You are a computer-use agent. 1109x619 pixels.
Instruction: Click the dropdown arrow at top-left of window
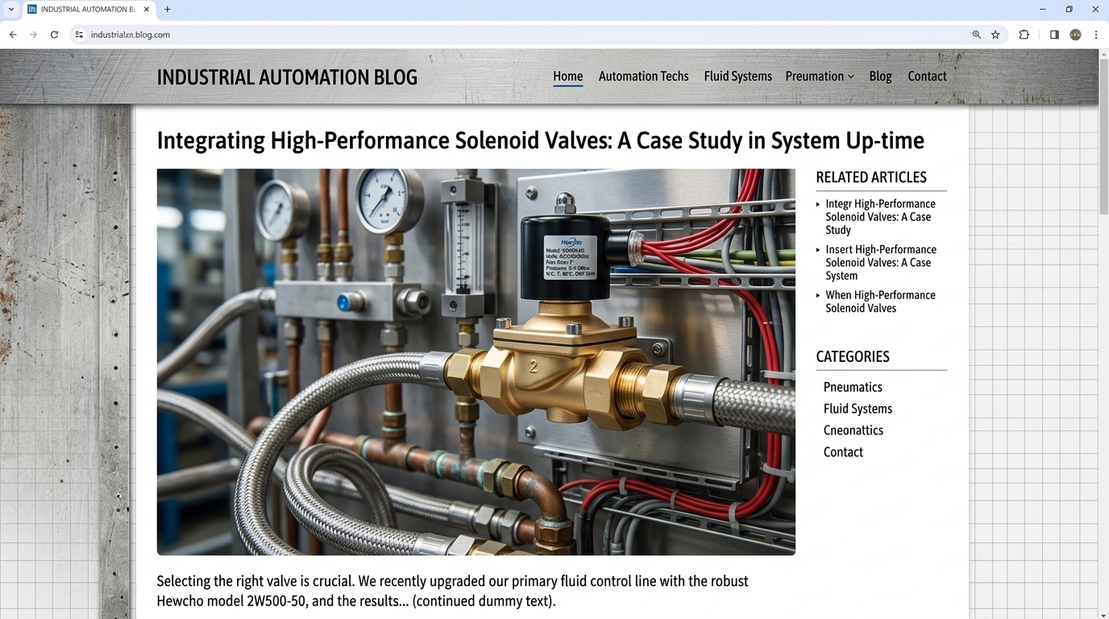coord(10,9)
